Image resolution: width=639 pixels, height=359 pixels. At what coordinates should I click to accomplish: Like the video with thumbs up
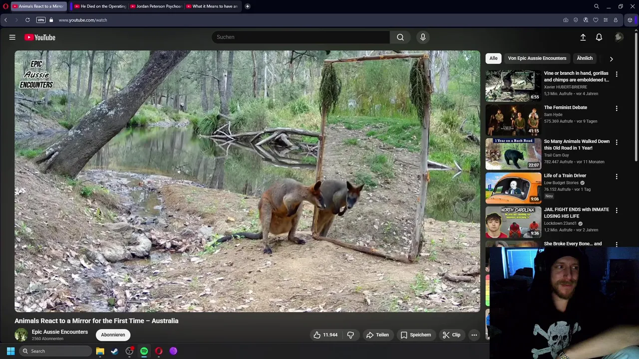coord(325,335)
